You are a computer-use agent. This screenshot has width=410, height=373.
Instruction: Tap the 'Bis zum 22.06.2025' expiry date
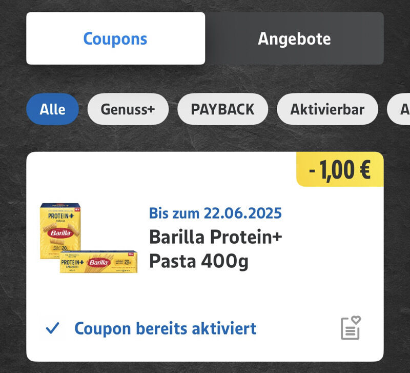click(x=215, y=213)
